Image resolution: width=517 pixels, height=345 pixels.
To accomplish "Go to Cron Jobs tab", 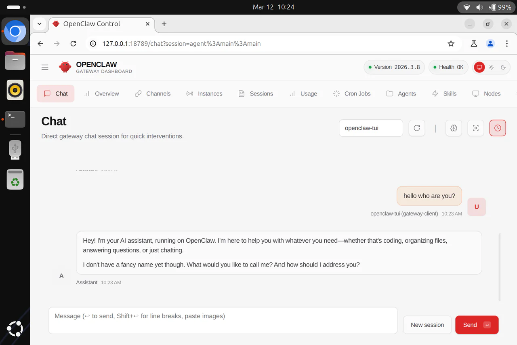I will coord(352,93).
